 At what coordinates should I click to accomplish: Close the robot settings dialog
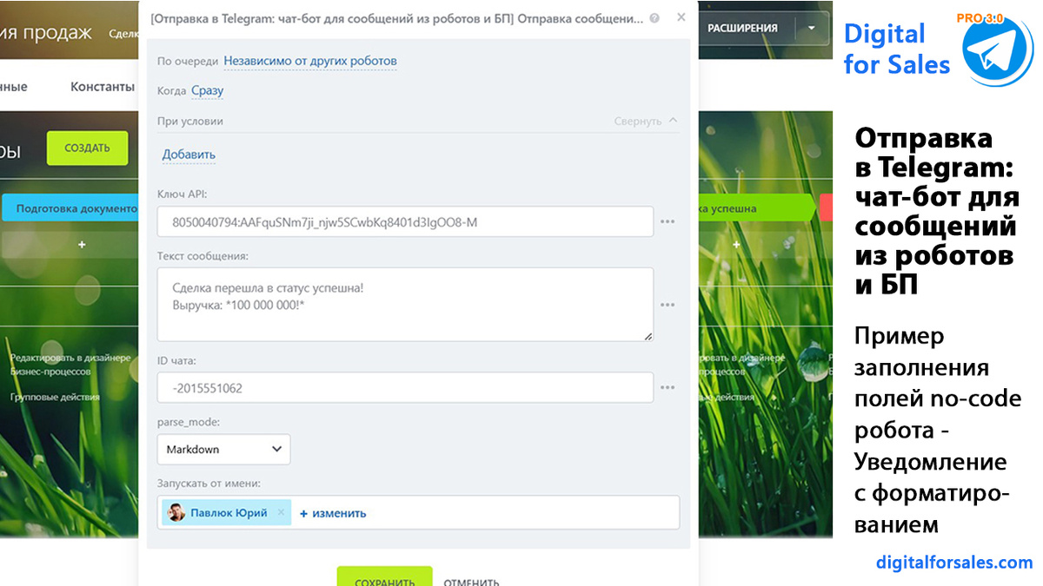point(681,16)
